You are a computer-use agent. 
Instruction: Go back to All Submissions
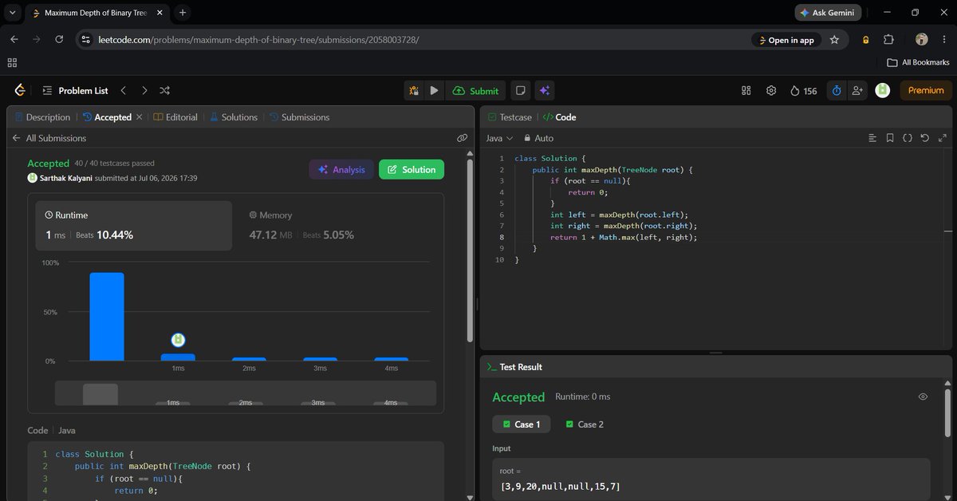pyautogui.click(x=49, y=138)
